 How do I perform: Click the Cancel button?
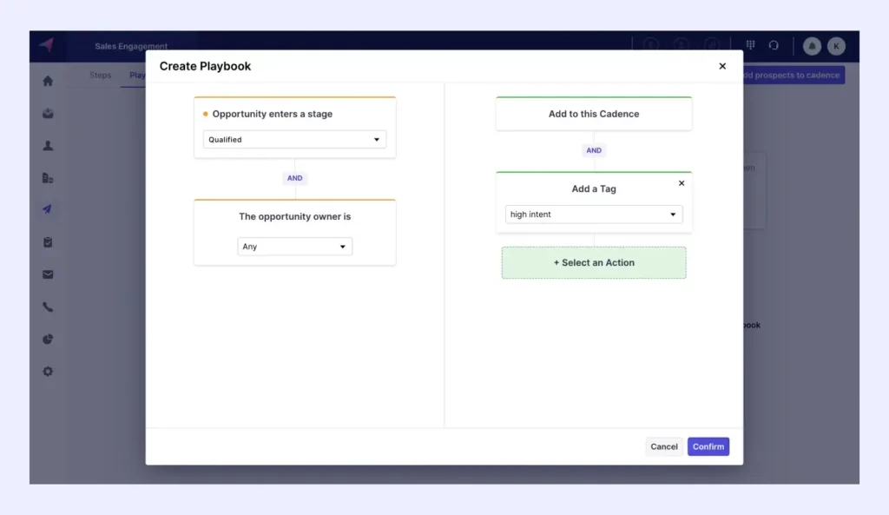664,446
